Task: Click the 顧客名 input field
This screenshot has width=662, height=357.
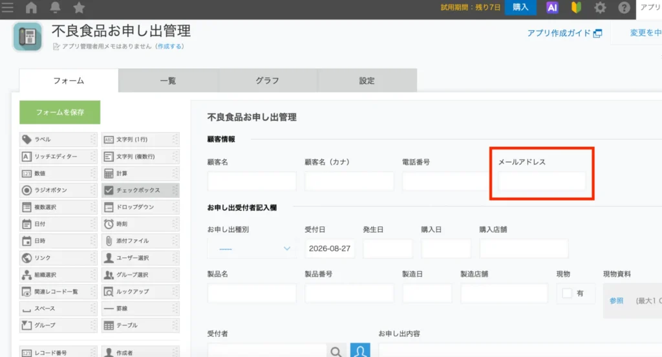Action: [x=252, y=181]
